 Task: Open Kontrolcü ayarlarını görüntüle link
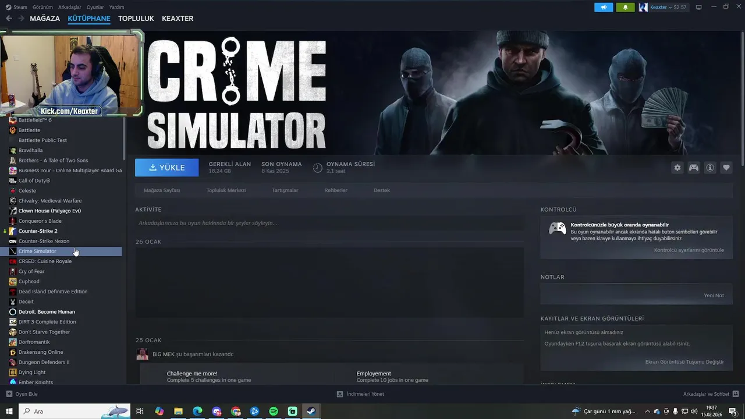(689, 250)
